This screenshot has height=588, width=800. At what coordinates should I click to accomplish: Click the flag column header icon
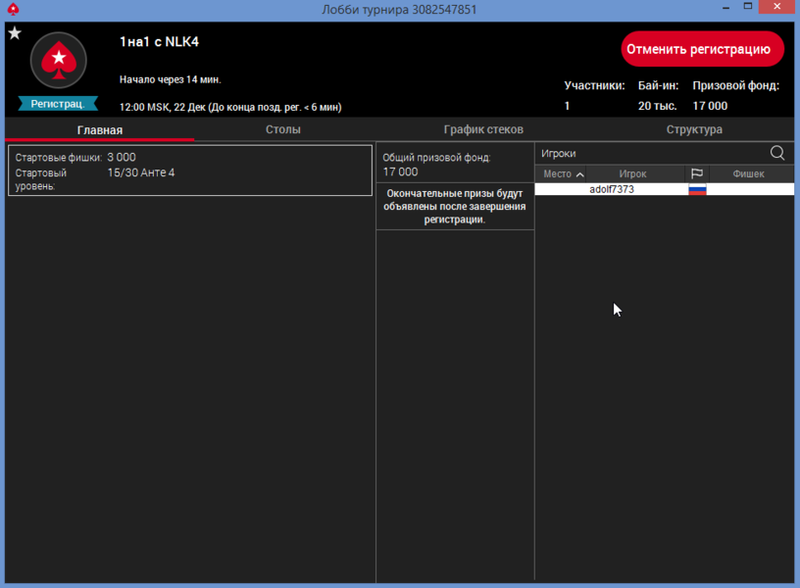point(697,174)
